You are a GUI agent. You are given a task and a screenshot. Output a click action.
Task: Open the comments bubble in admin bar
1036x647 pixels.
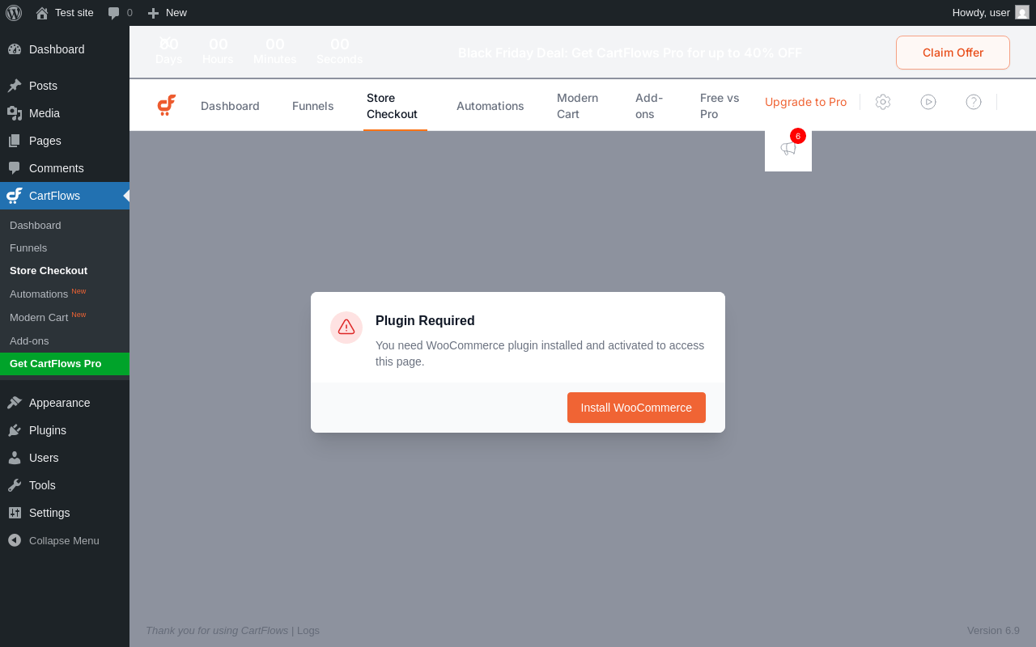[x=120, y=12]
